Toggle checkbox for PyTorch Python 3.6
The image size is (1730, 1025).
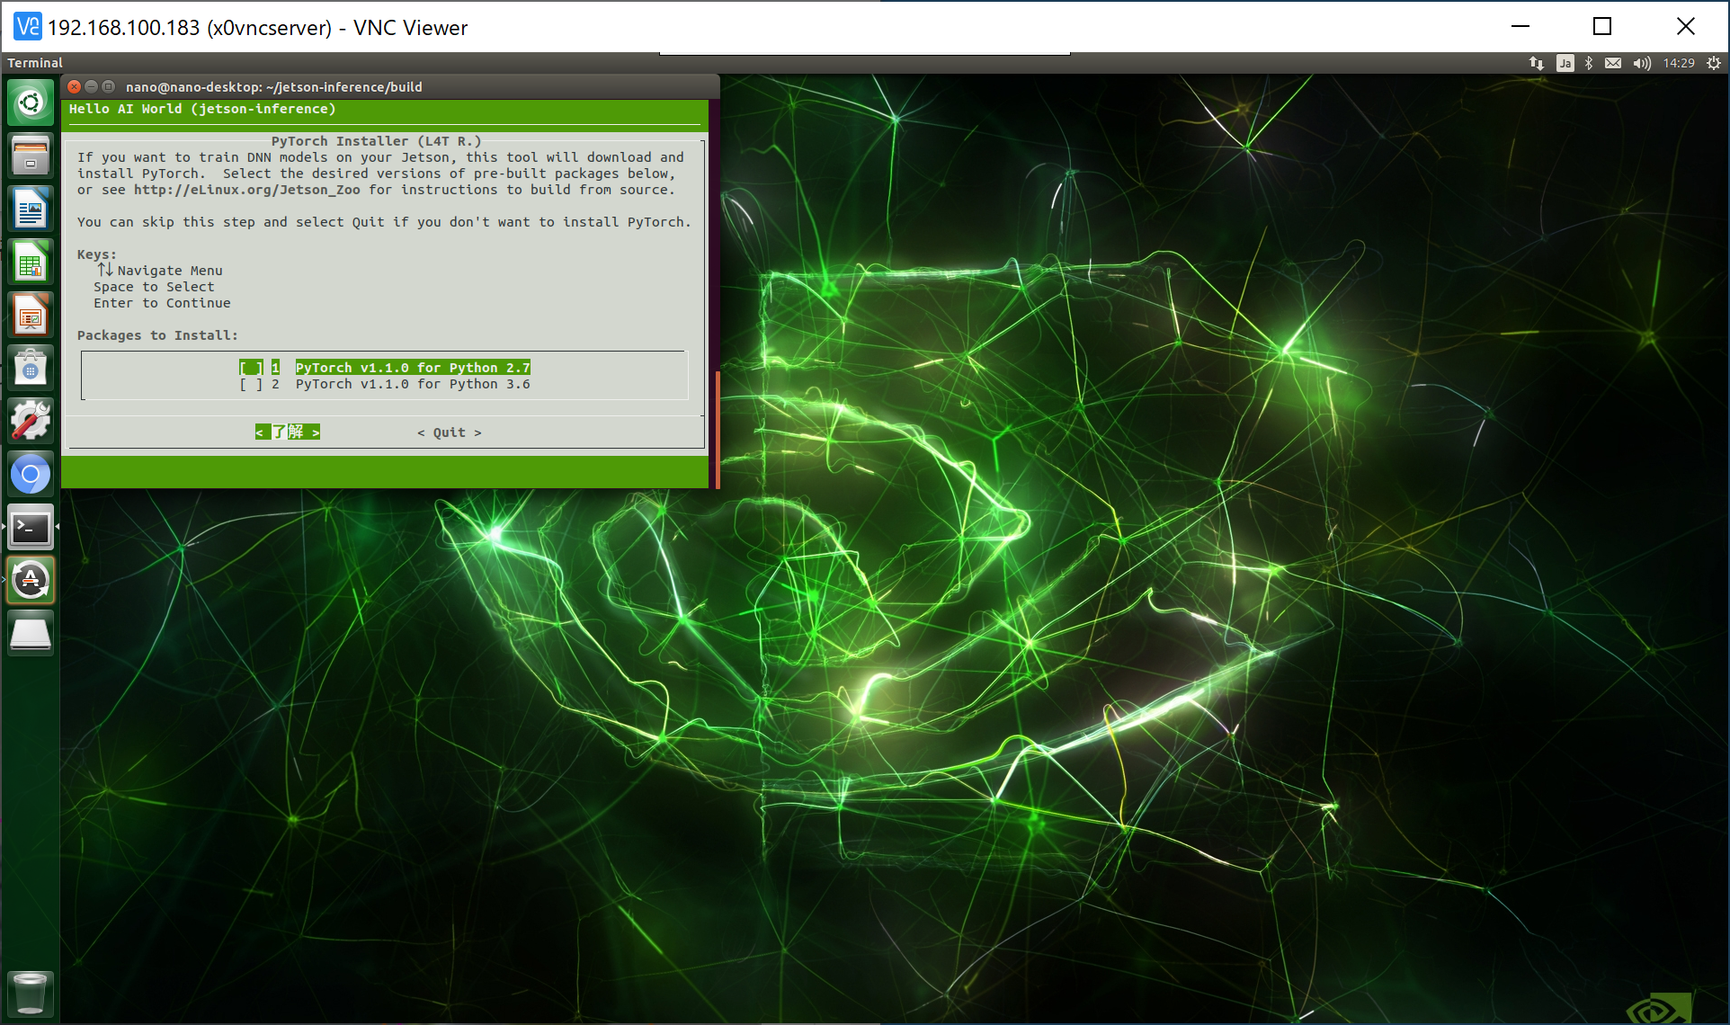point(252,384)
